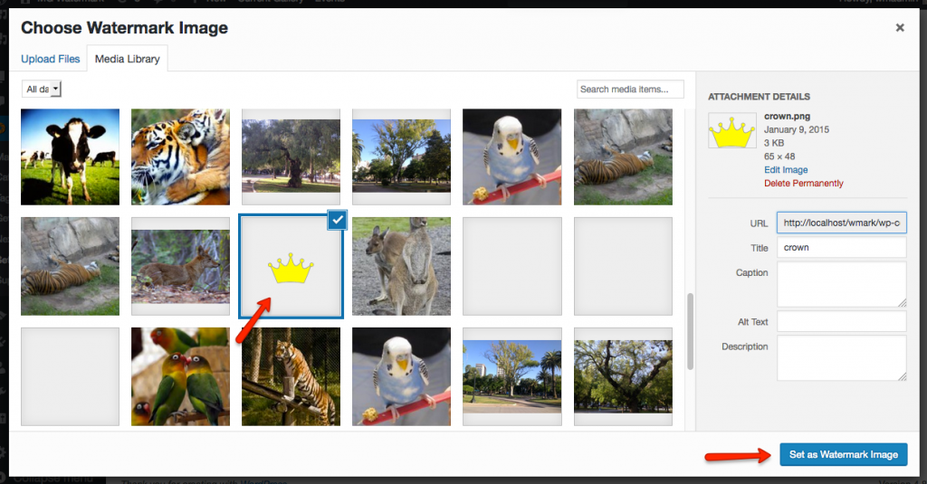Open the All dates filter dropdown
The width and height of the screenshot is (927, 484).
[42, 90]
